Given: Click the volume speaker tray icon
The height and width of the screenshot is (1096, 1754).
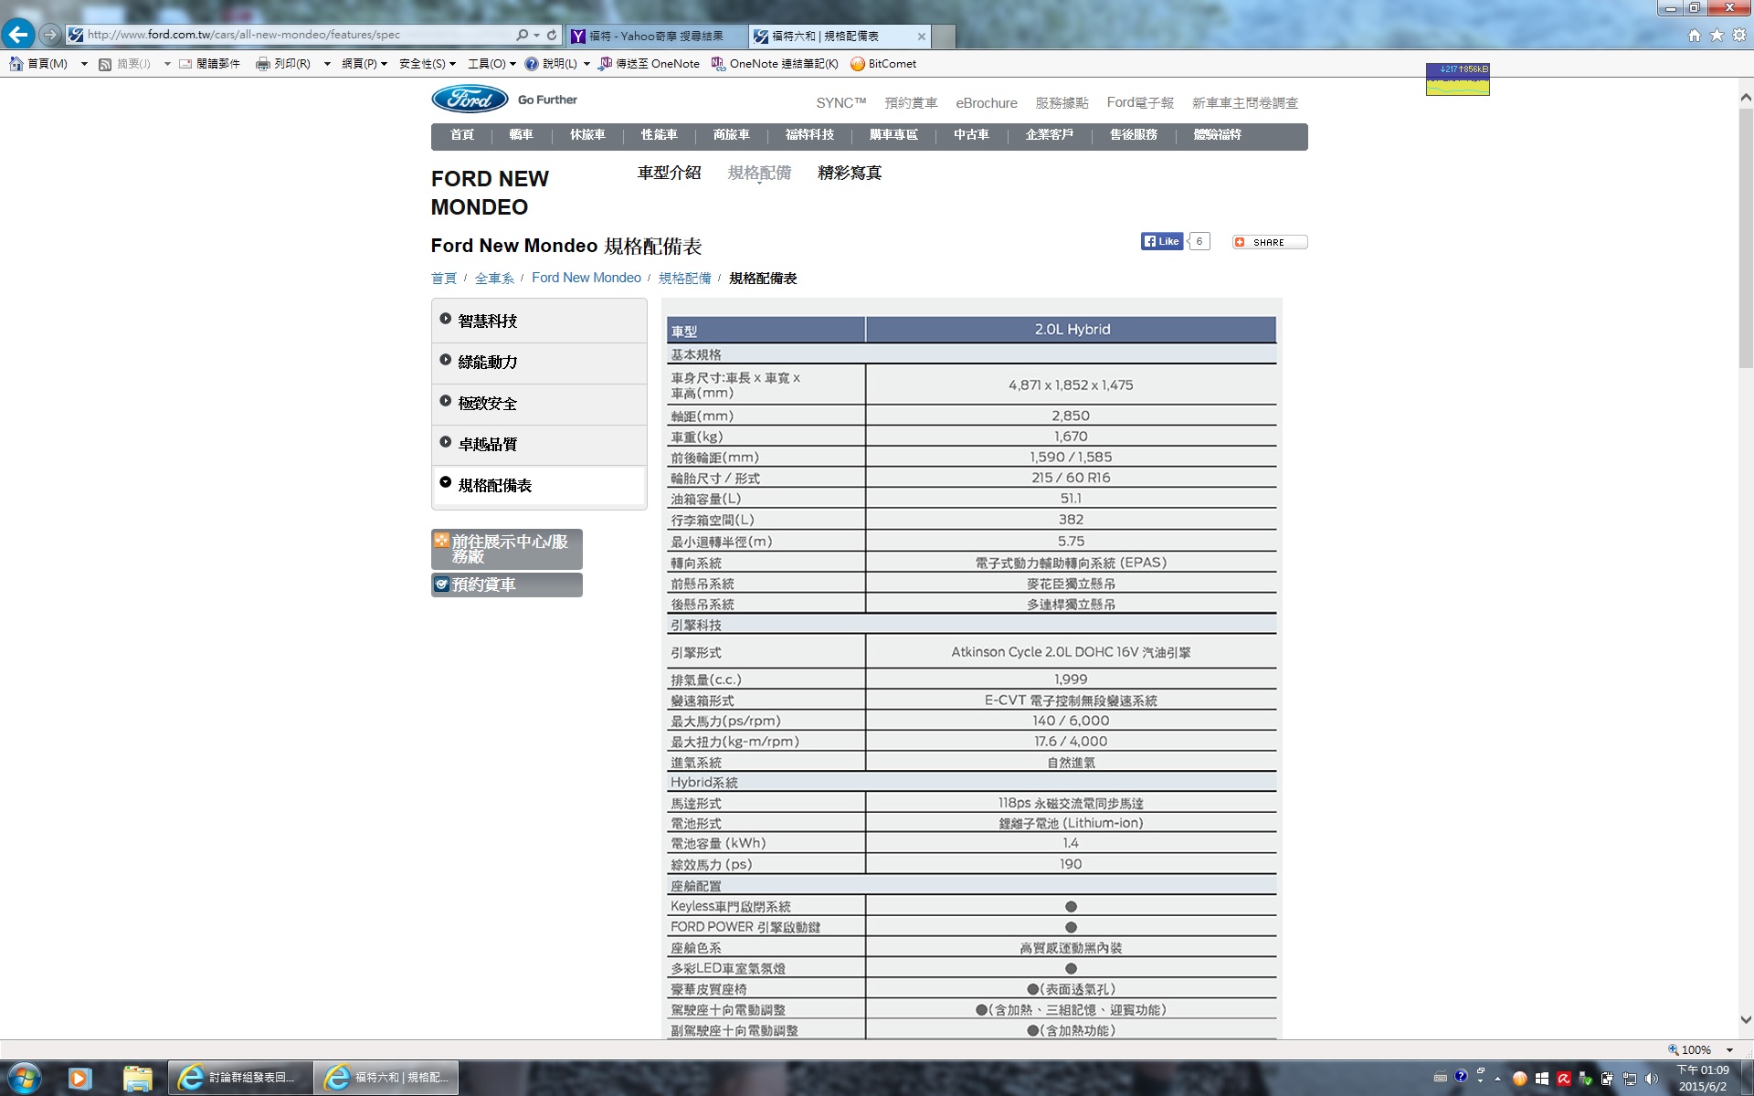Looking at the screenshot, I should click(1651, 1079).
